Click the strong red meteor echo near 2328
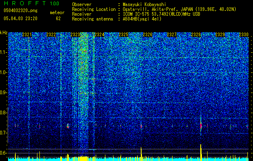The image size is (253, 161). [201, 126]
